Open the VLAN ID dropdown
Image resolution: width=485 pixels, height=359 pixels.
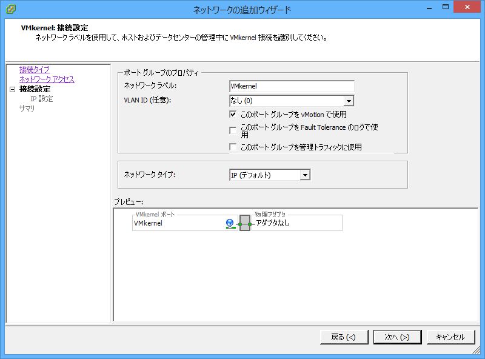coord(349,101)
